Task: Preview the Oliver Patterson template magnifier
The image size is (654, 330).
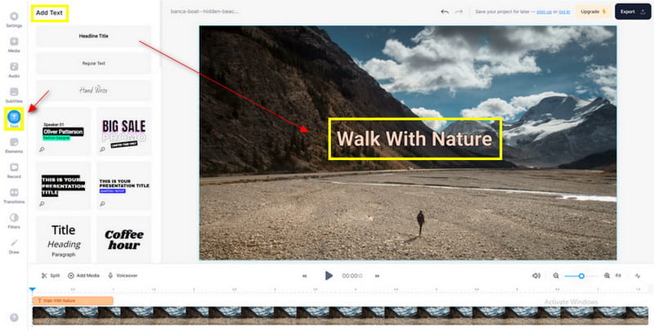Action: (x=43, y=149)
